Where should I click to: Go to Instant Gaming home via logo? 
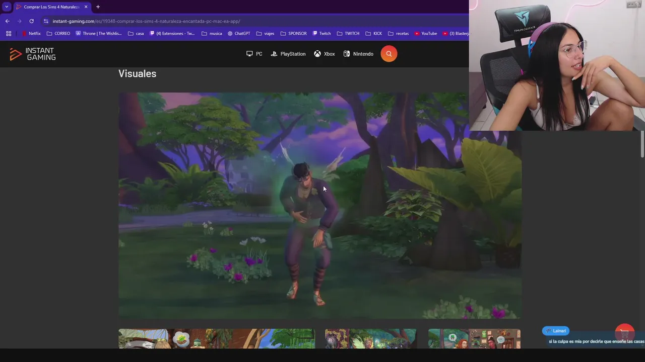(33, 54)
